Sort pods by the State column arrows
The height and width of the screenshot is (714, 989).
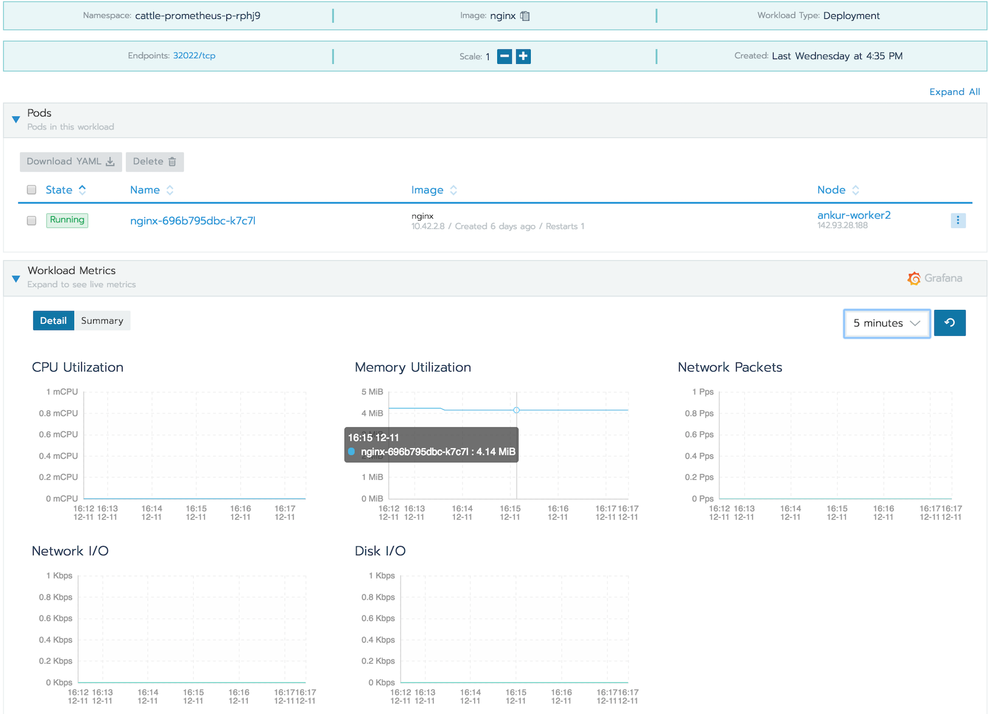tap(82, 190)
